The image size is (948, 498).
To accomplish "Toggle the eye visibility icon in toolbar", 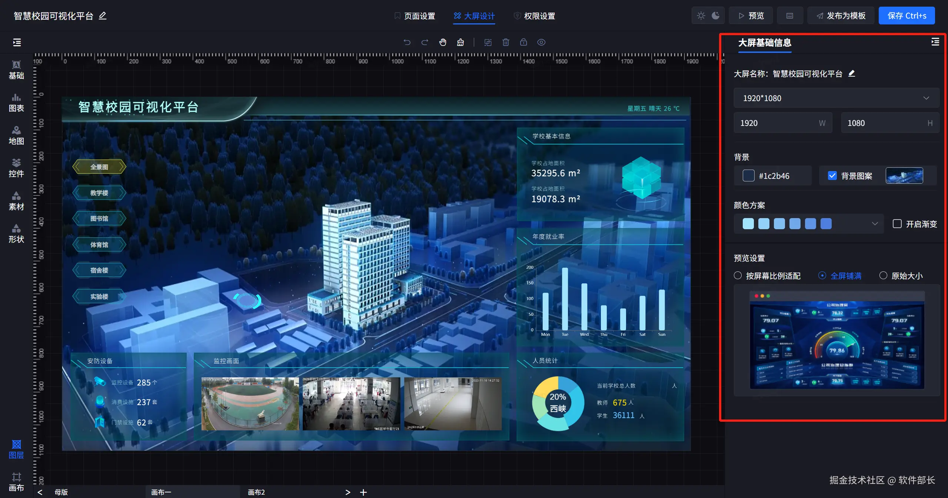I will pyautogui.click(x=541, y=42).
